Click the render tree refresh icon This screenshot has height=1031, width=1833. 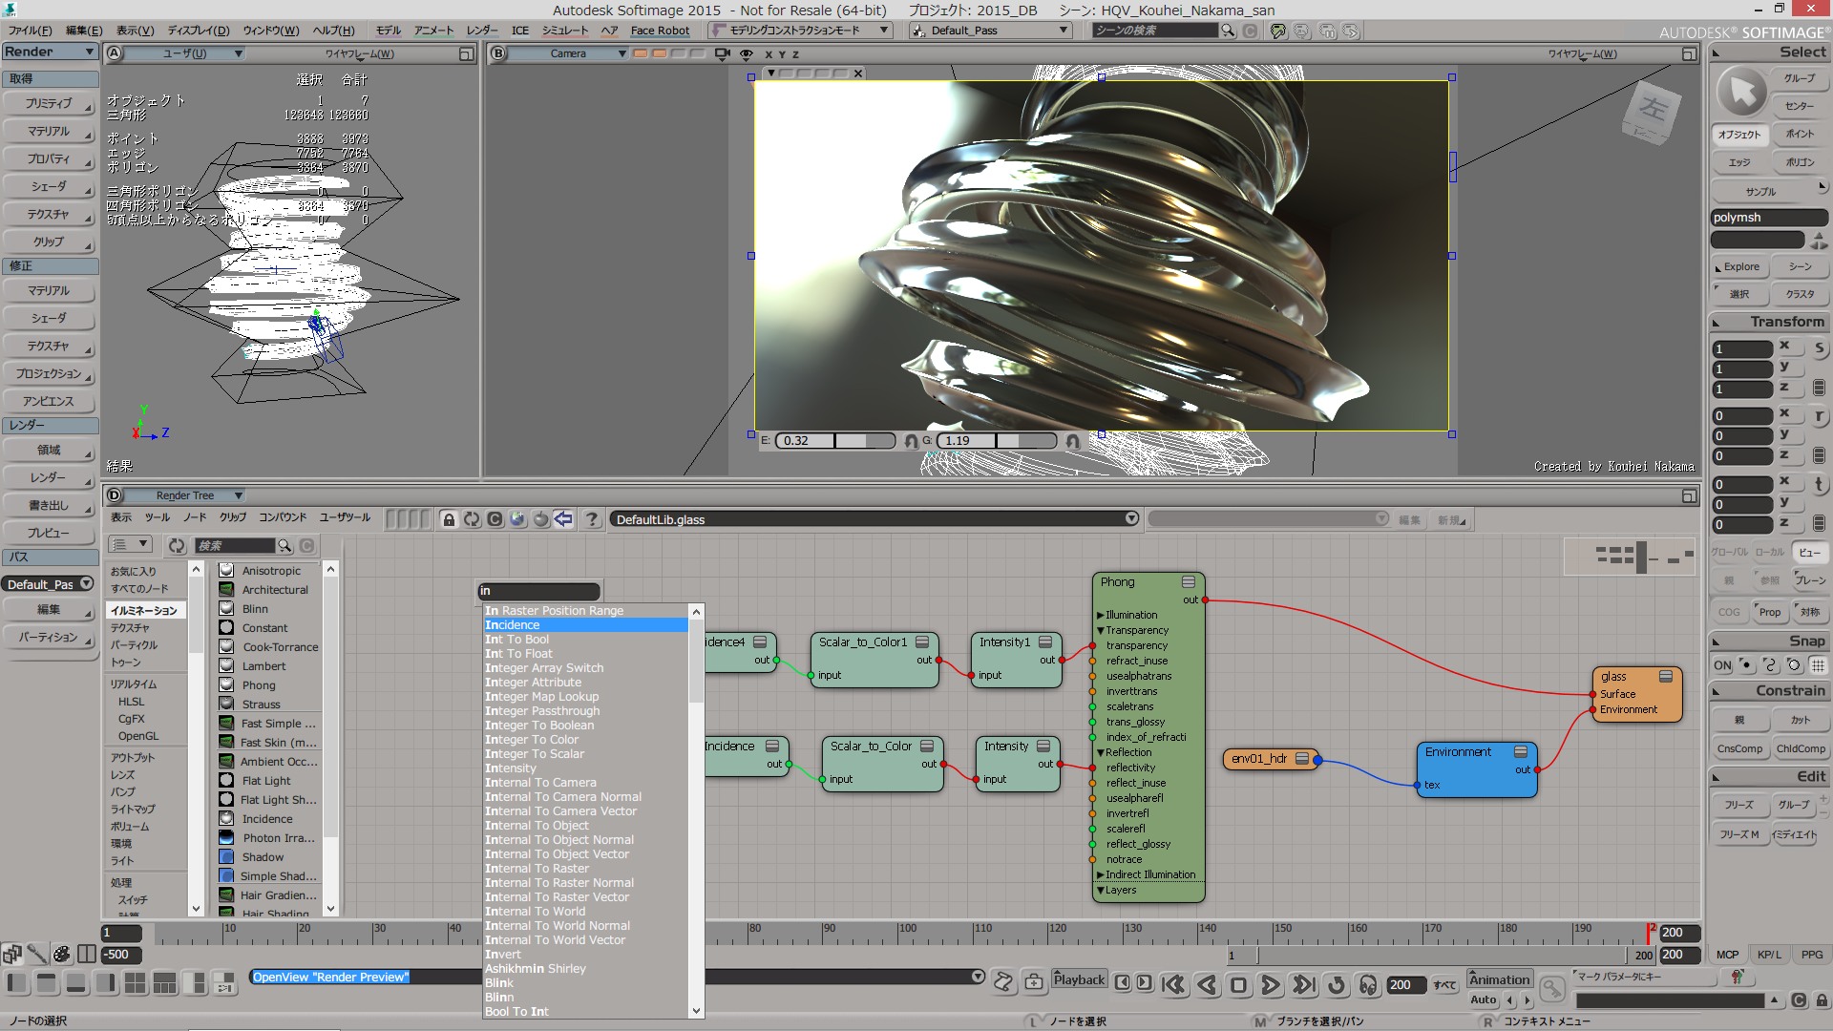pyautogui.click(x=472, y=519)
